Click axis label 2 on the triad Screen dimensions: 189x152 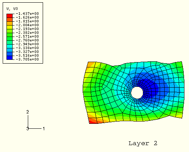pos(27,112)
